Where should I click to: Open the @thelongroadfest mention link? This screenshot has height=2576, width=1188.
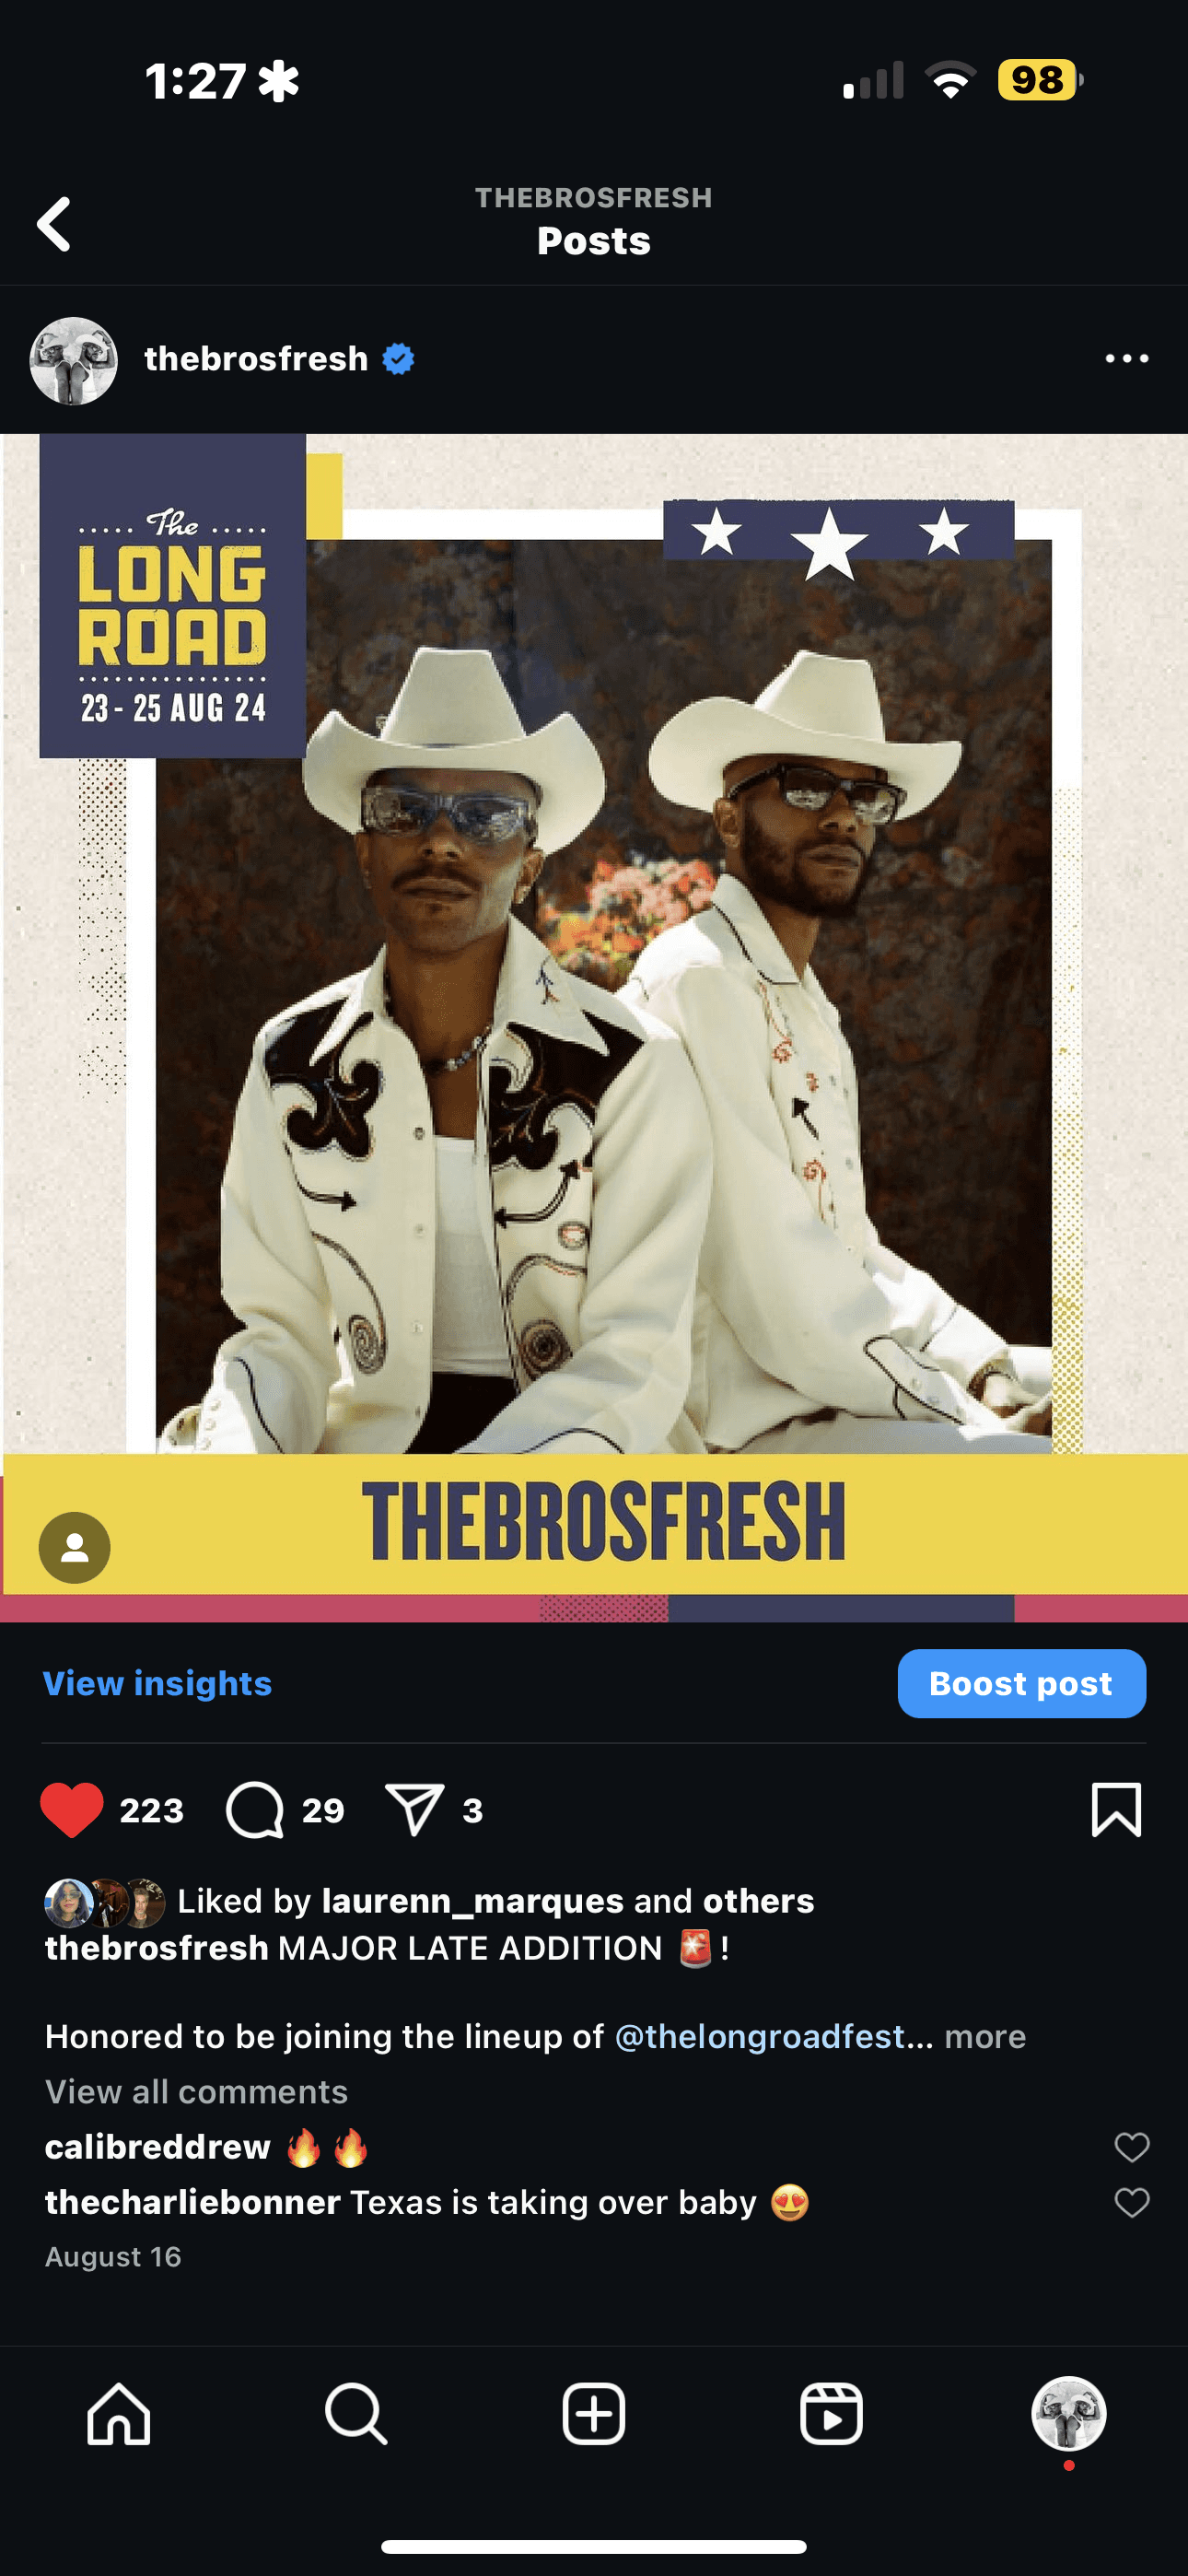click(x=759, y=2036)
